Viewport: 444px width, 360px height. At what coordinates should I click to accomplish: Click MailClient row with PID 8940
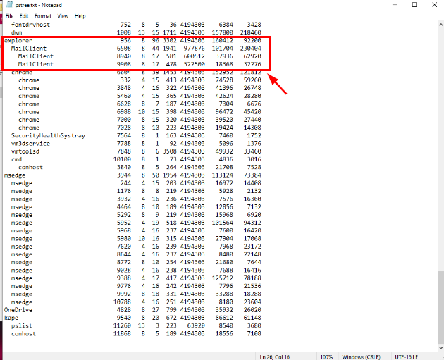pyautogui.click(x=140, y=56)
